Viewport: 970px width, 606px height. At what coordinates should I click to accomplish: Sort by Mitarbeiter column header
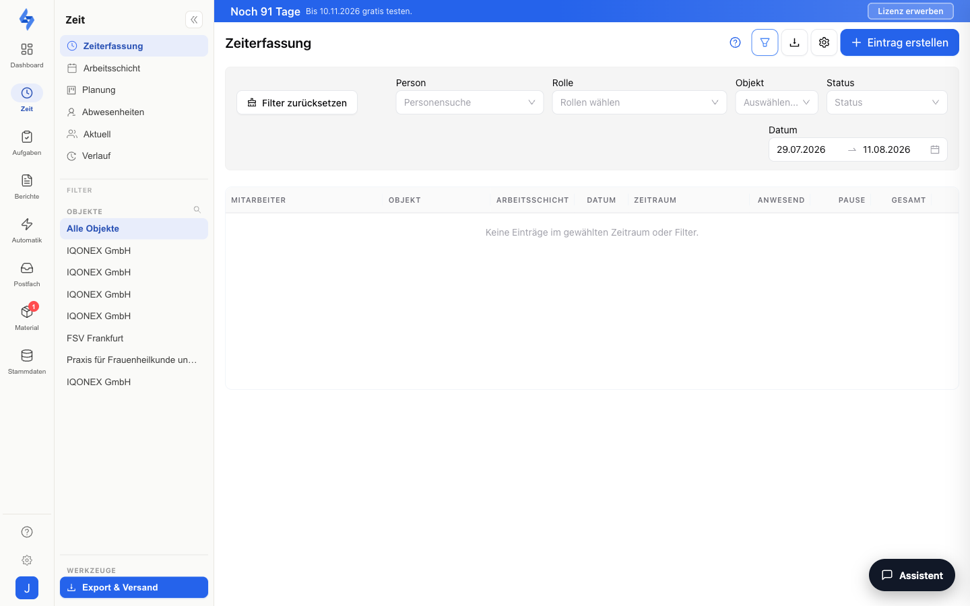coord(259,200)
